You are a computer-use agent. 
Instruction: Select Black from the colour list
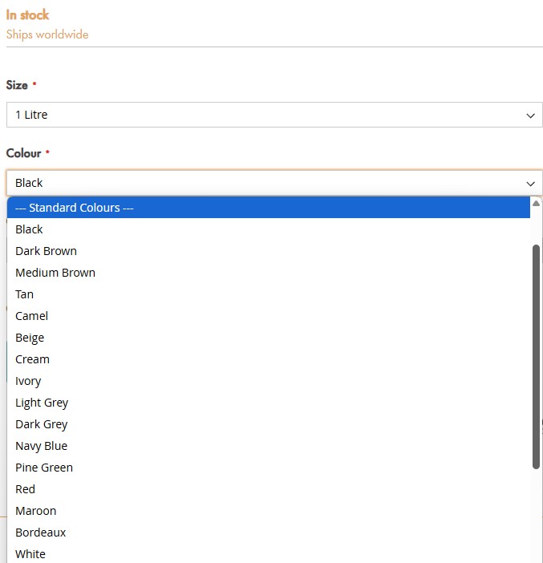(x=268, y=229)
